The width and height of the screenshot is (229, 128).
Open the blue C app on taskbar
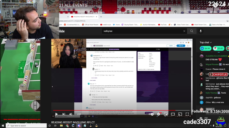(x=73, y=126)
